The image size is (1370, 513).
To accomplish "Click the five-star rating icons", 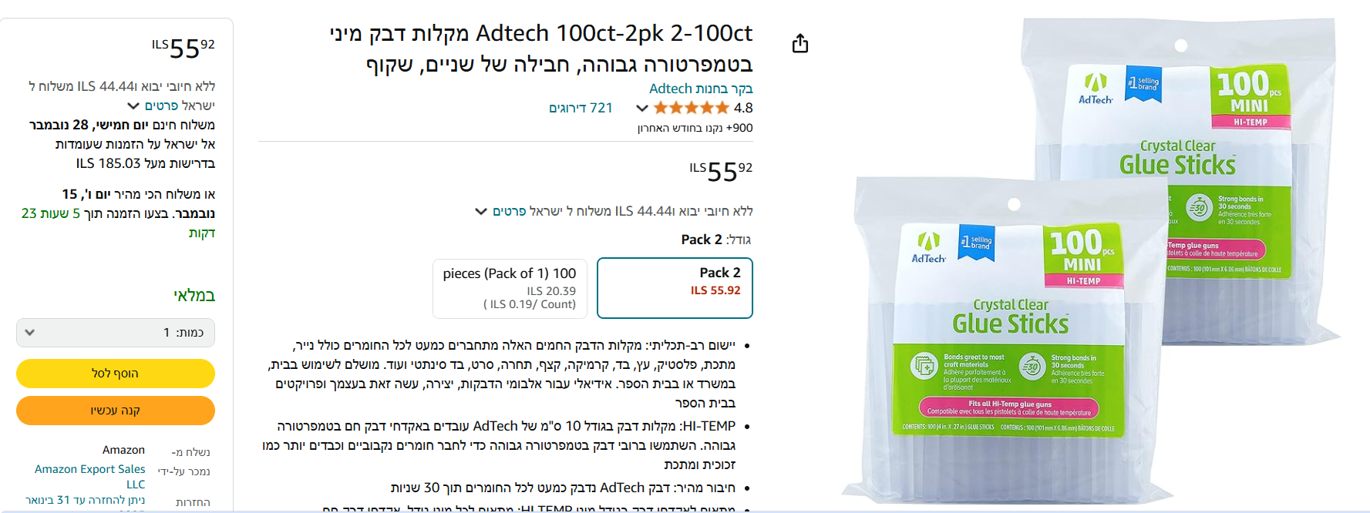I will click(x=691, y=108).
